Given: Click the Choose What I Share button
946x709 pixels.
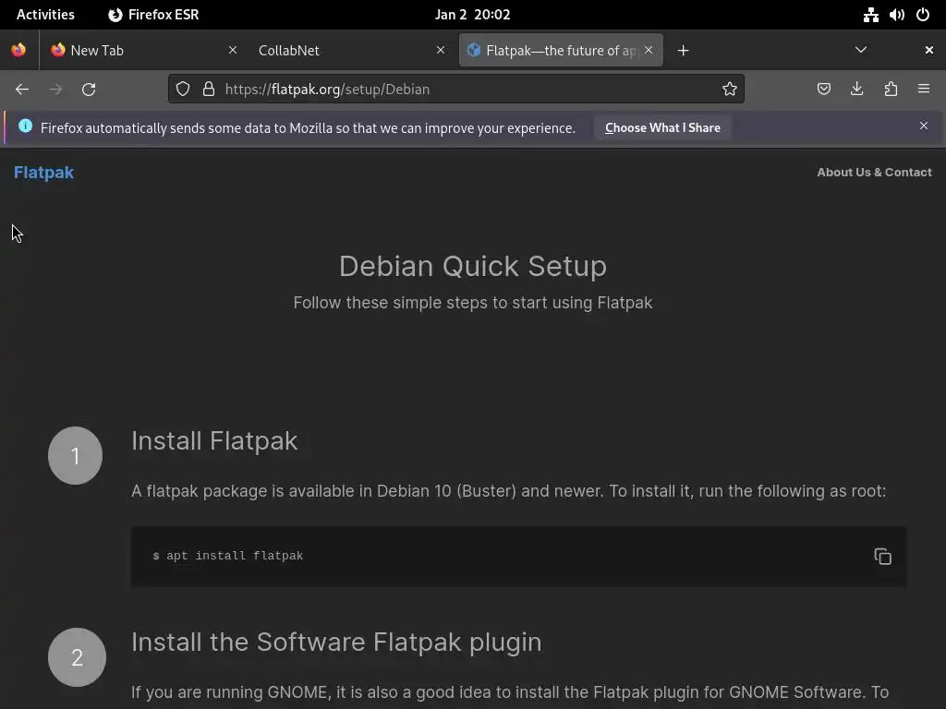Looking at the screenshot, I should tap(662, 127).
